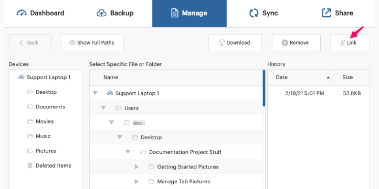Click the file tree vertical scrollbar

(x=264, y=88)
